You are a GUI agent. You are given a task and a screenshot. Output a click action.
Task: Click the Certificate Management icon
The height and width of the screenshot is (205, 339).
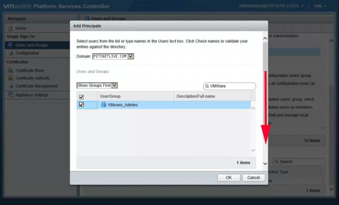11,86
